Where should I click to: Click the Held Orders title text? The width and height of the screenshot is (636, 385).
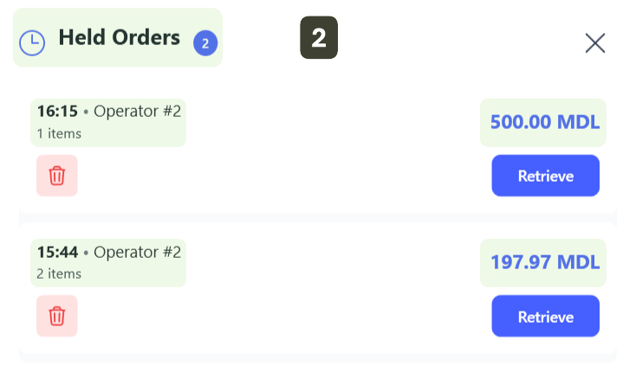(119, 38)
